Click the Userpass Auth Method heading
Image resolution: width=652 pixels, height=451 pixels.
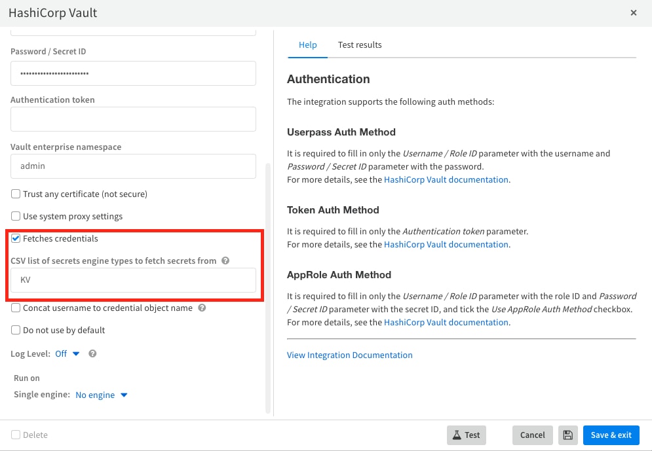341,132
